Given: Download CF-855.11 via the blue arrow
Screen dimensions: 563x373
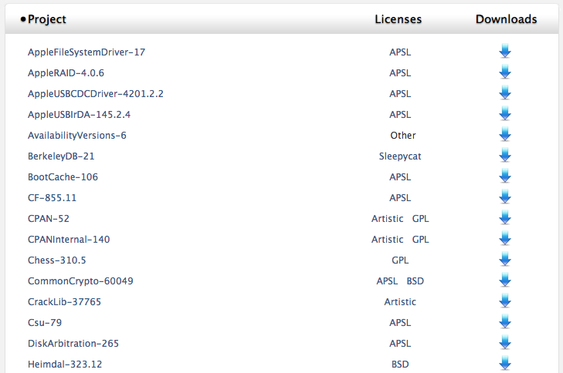Looking at the screenshot, I should tap(505, 197).
